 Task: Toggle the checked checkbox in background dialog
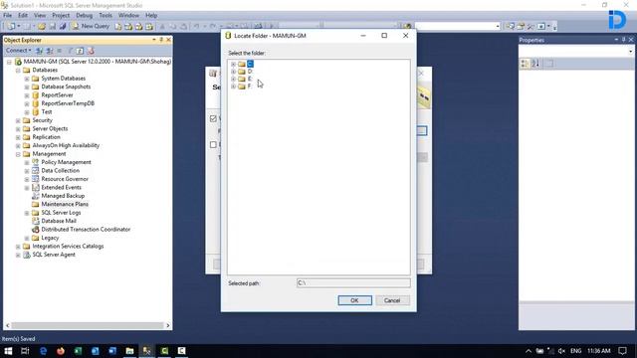[213, 118]
